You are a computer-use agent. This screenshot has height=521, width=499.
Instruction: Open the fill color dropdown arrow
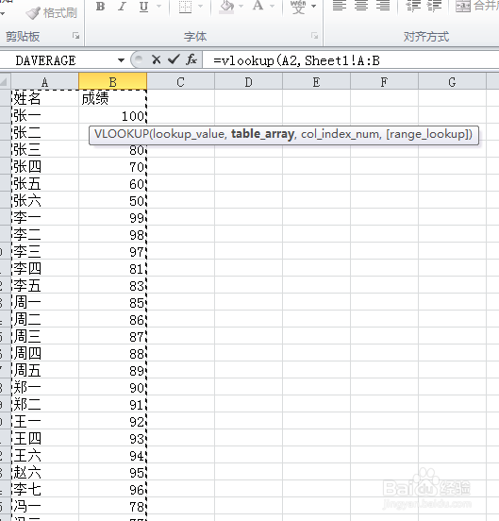tap(241, 7)
